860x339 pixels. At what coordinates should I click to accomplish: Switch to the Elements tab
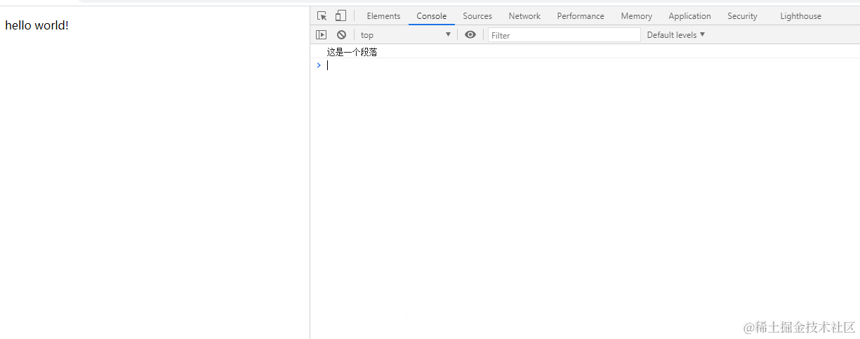tap(383, 16)
